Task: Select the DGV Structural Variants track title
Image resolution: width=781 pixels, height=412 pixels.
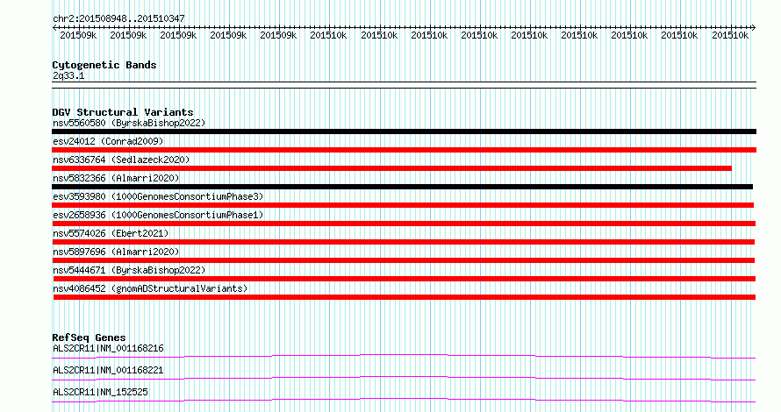Action: 123,112
